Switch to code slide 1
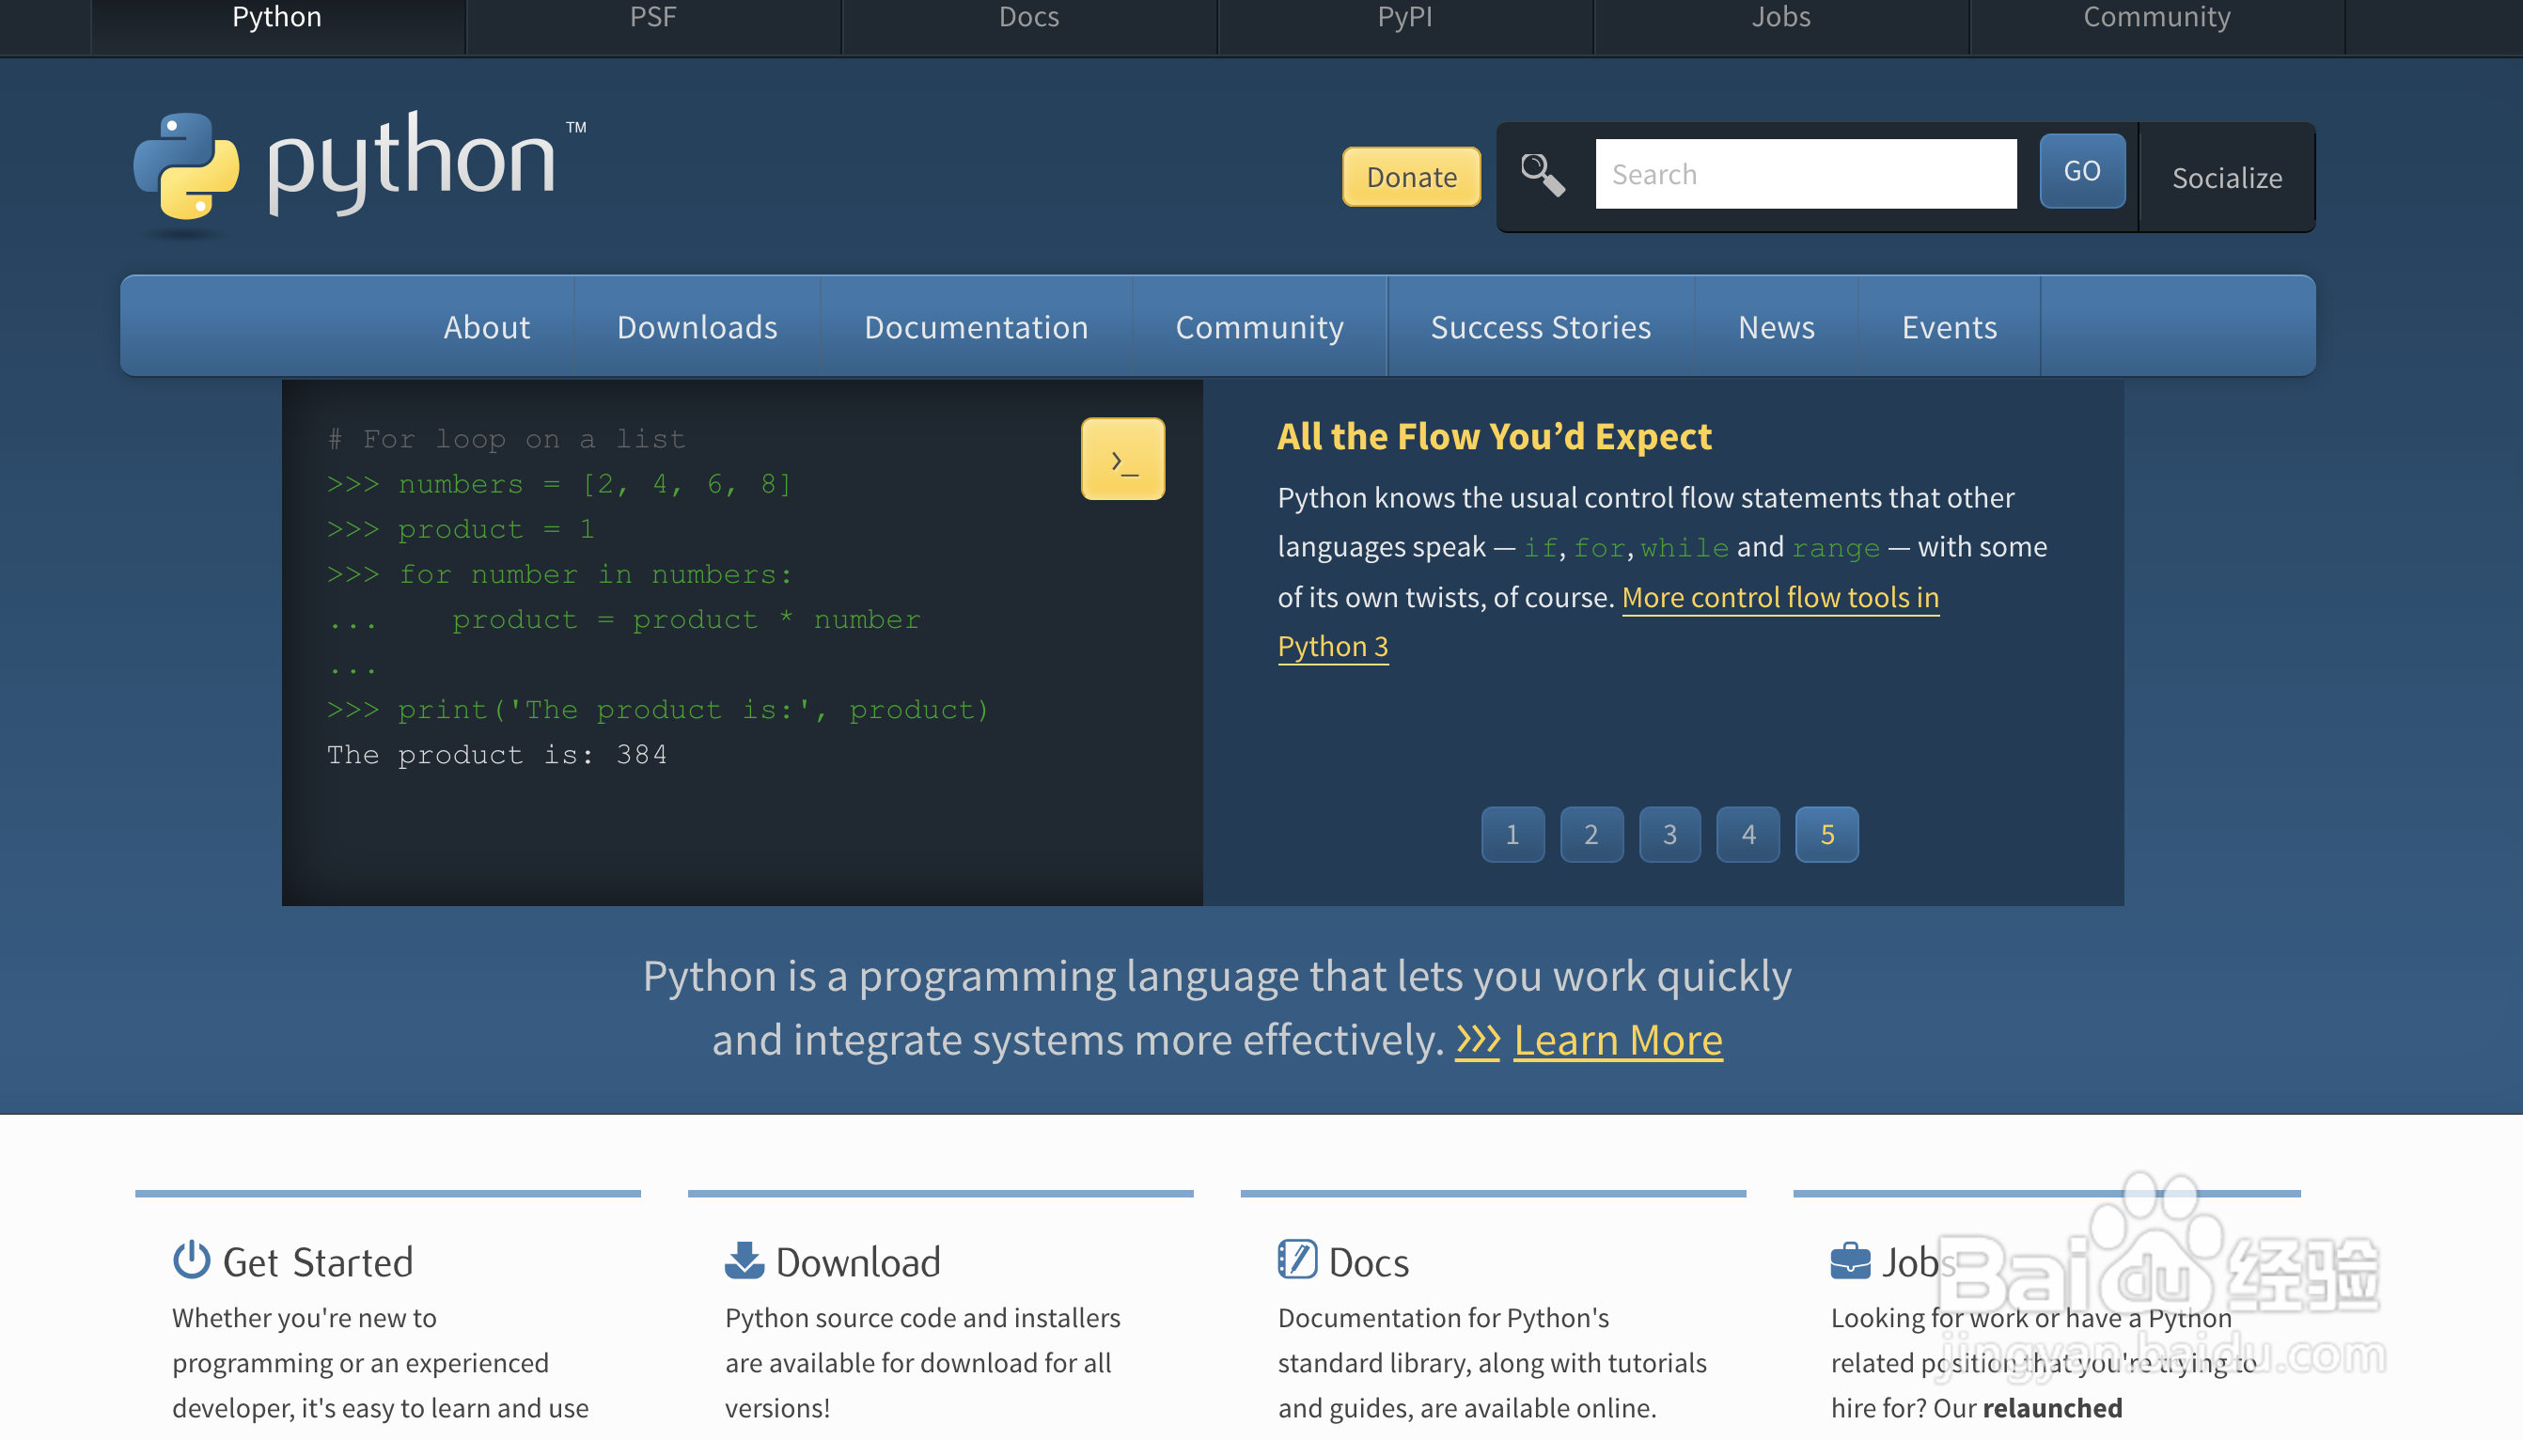Viewport: 2523px width, 1440px height. tap(1512, 835)
